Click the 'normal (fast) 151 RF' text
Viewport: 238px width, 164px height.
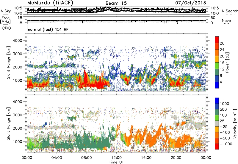[48, 29]
